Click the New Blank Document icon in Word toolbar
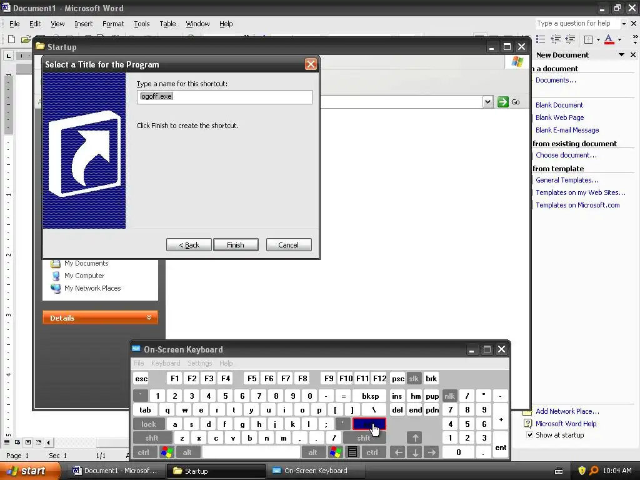 11,39
